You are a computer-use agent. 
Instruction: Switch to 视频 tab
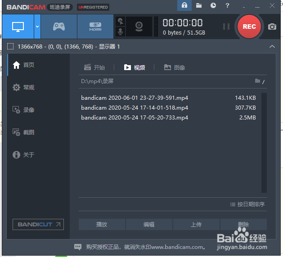[x=135, y=67]
